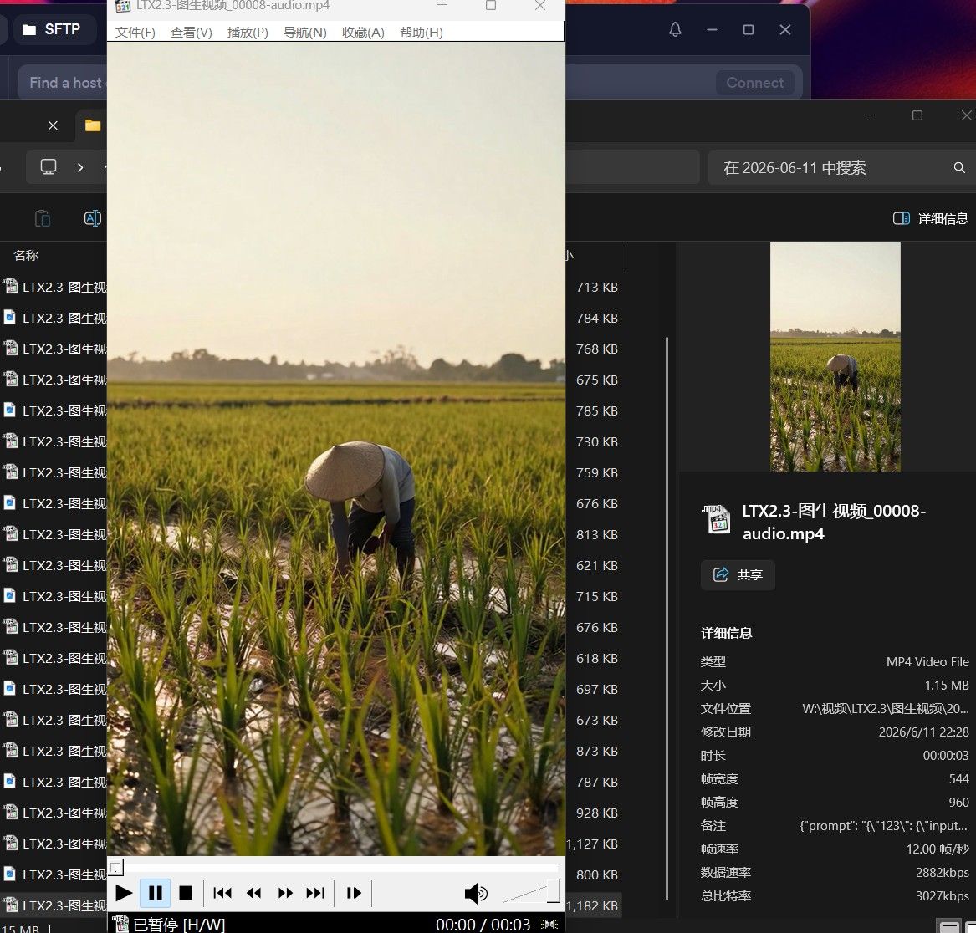Click the Pause button in the media player
976x933 pixels.
pyautogui.click(x=155, y=893)
